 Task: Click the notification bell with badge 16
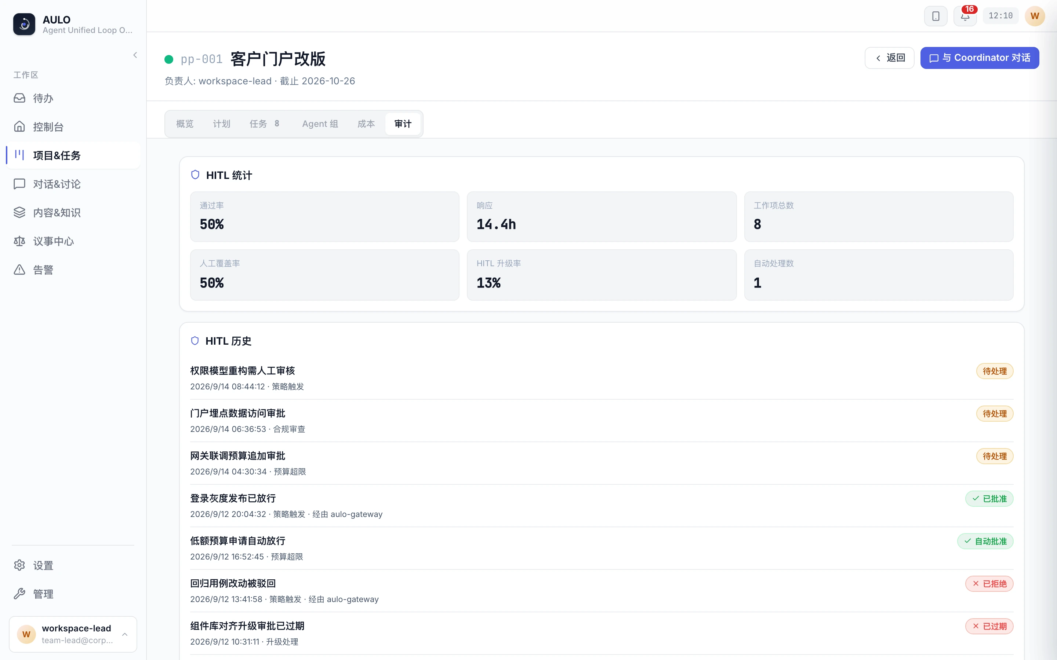[965, 16]
